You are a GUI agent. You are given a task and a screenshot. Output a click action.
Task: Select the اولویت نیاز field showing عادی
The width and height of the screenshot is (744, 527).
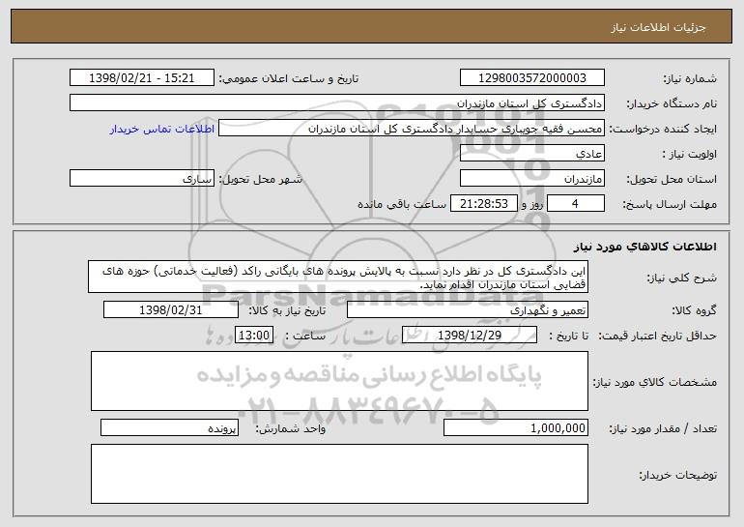531,154
